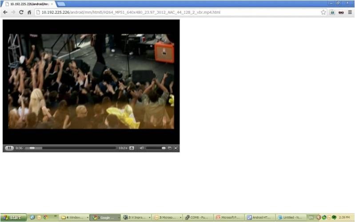This screenshot has height=222, width=355.
Task: Switch to the Microsoft PowerPoint taskbar window
Action: tap(229, 218)
